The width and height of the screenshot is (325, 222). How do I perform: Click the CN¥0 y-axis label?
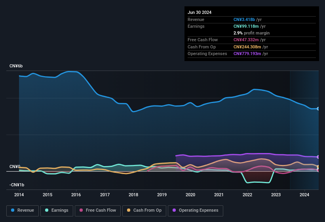click(15, 166)
